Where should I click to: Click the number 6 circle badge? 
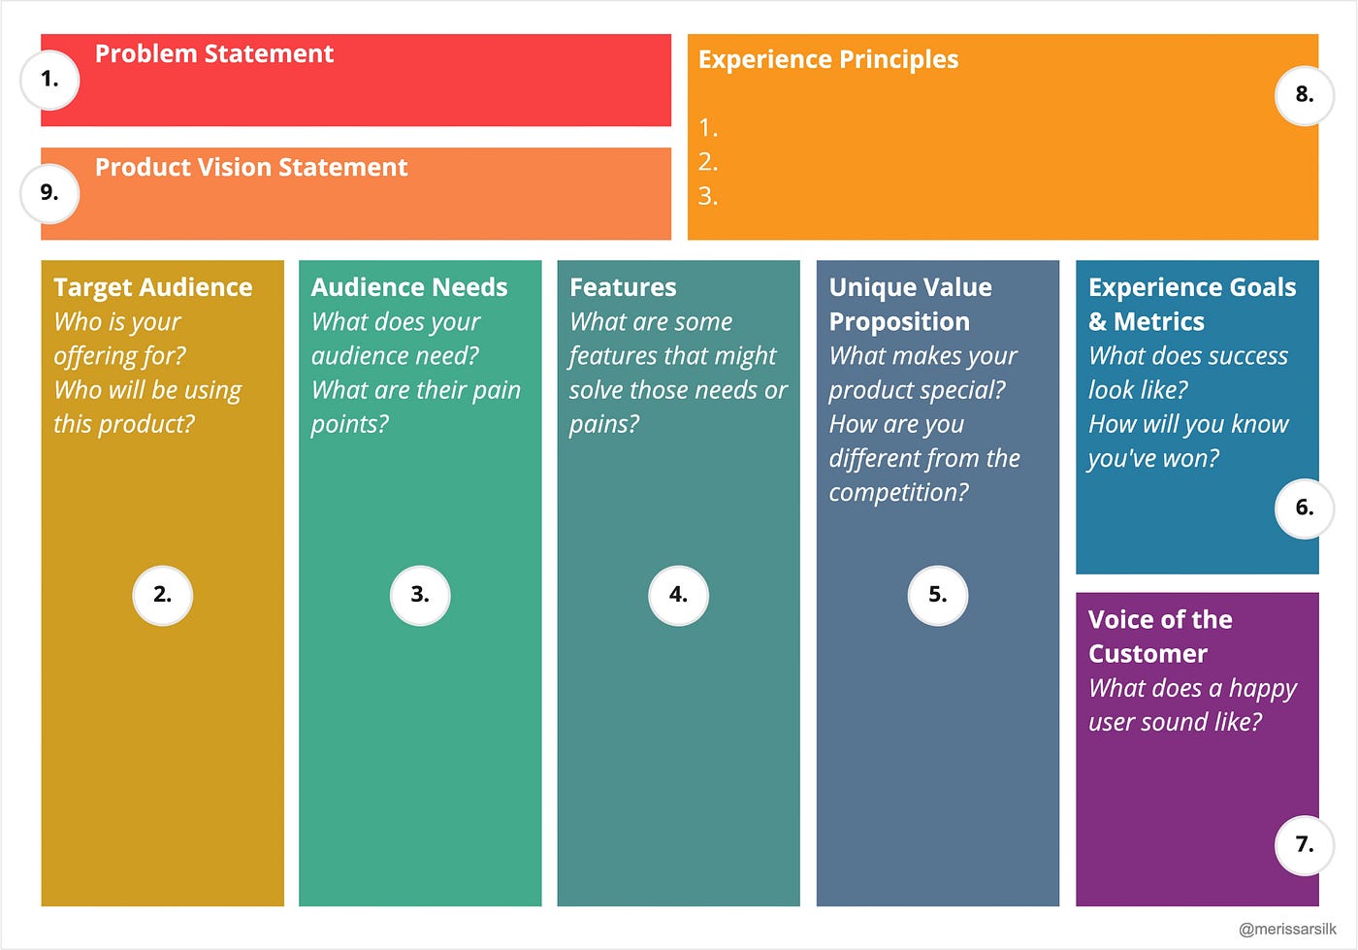coord(1305,508)
